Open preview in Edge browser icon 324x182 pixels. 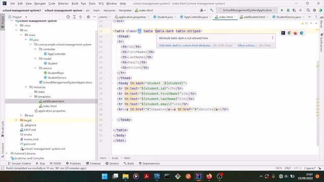(302, 33)
